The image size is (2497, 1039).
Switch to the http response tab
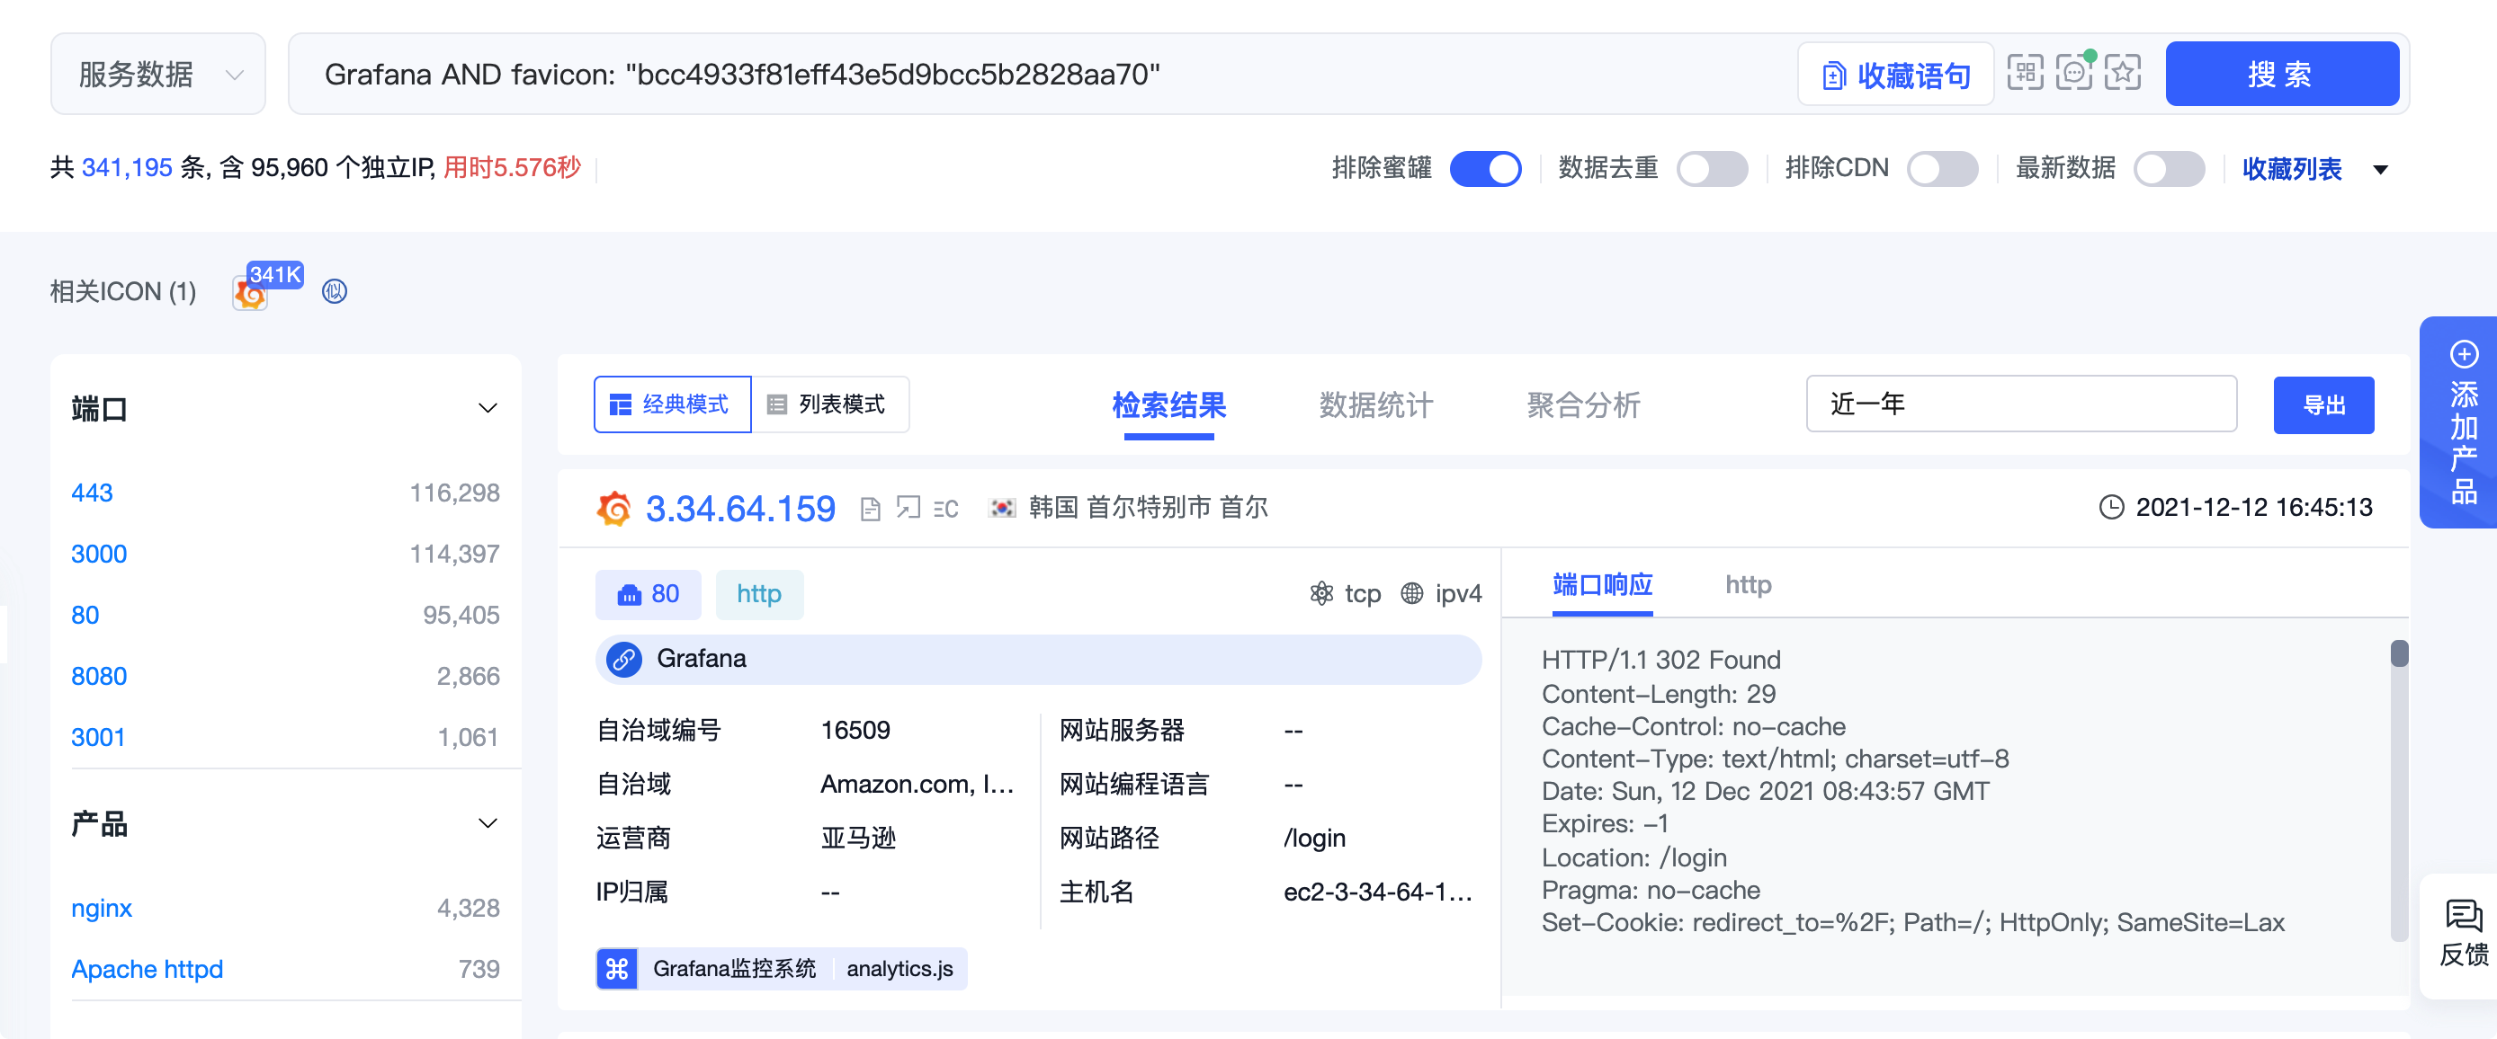1748,585
